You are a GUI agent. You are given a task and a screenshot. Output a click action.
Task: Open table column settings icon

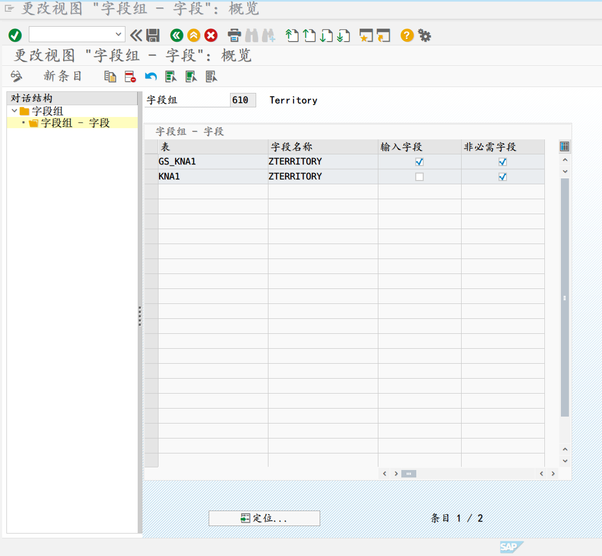click(x=565, y=147)
